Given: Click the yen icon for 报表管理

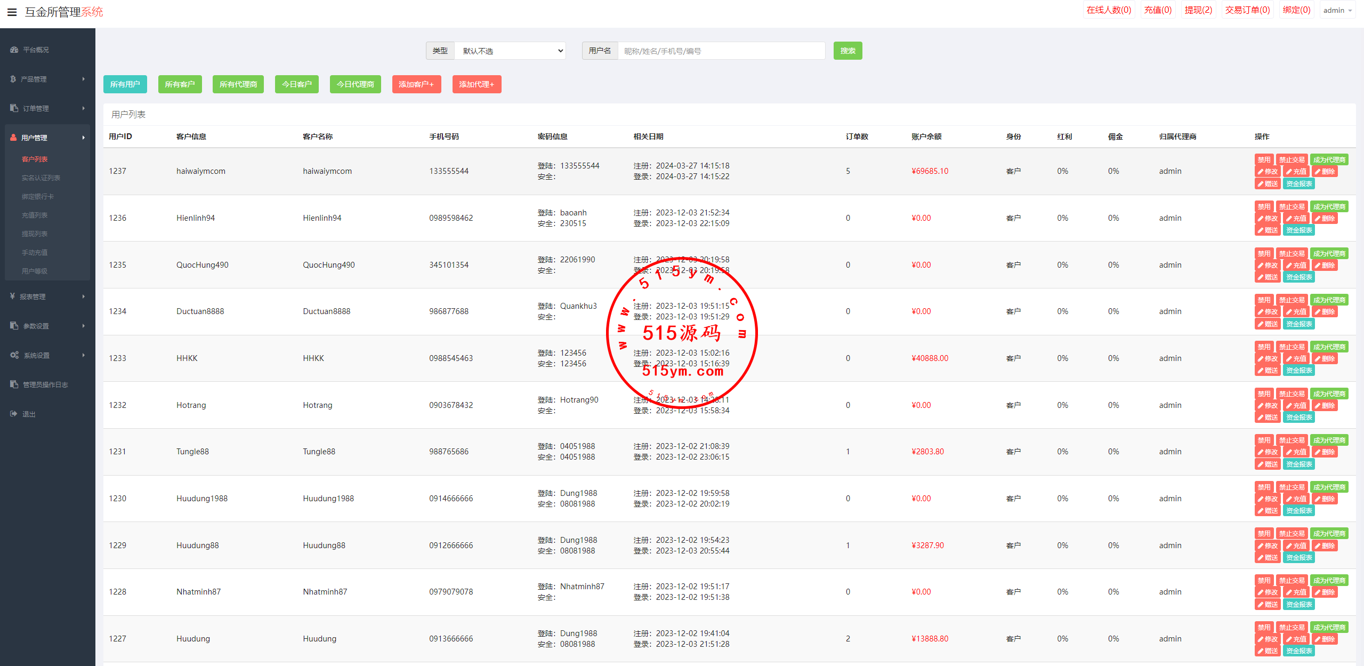Looking at the screenshot, I should coord(13,296).
